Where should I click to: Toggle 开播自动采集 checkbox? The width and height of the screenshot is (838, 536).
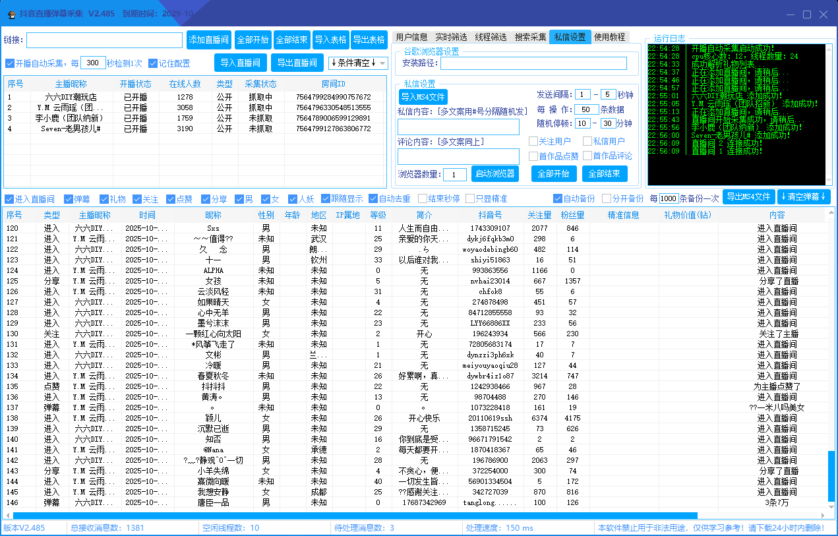pos(10,63)
